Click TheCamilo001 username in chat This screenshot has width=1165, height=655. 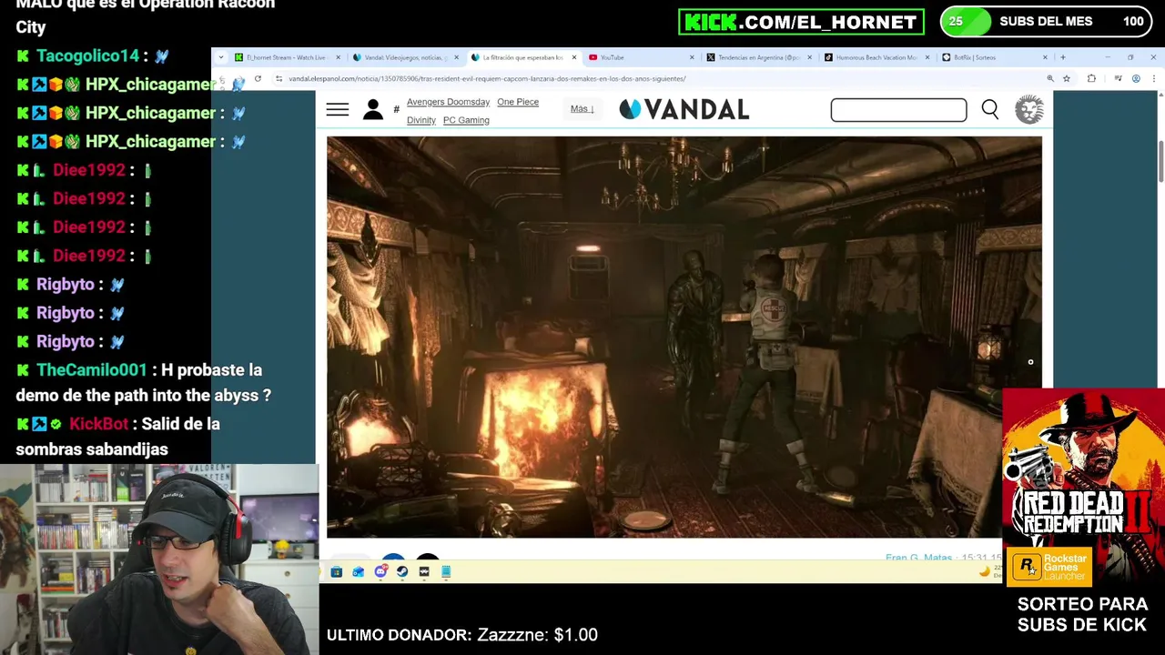[91, 370]
